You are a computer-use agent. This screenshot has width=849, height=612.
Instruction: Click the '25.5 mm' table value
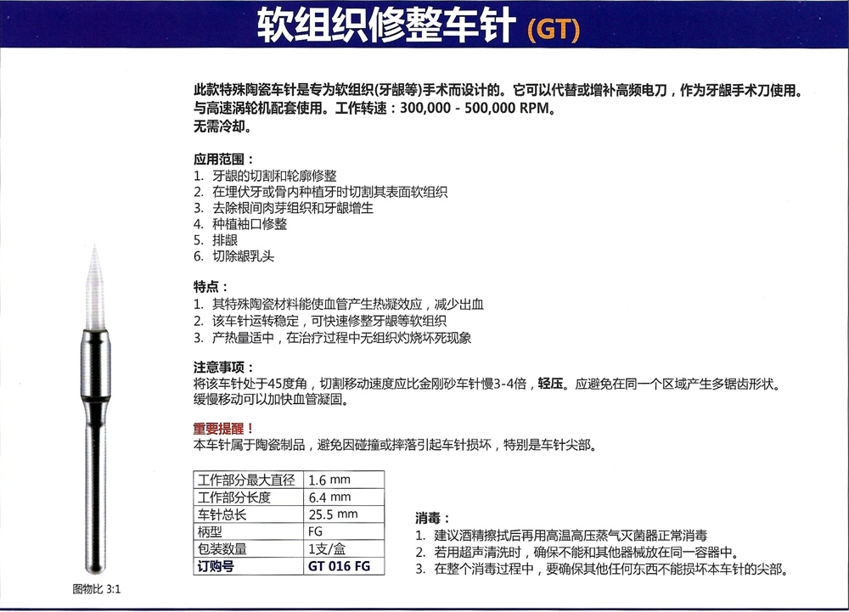click(333, 514)
